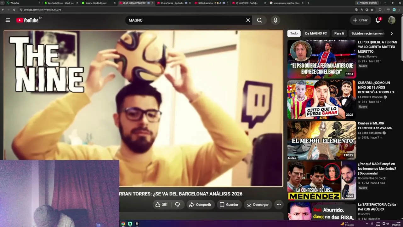This screenshot has height=227, width=403.
Task: Open the Kick app on taskbar
Action: tap(130, 224)
